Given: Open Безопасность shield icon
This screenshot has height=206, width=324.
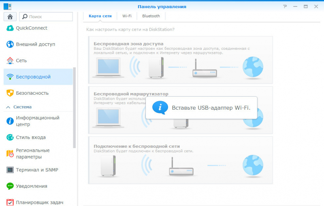Looking at the screenshot, I should [x=10, y=93].
